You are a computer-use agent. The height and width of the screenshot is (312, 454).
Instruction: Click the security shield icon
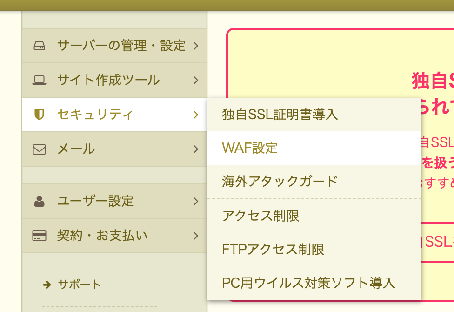click(x=40, y=115)
